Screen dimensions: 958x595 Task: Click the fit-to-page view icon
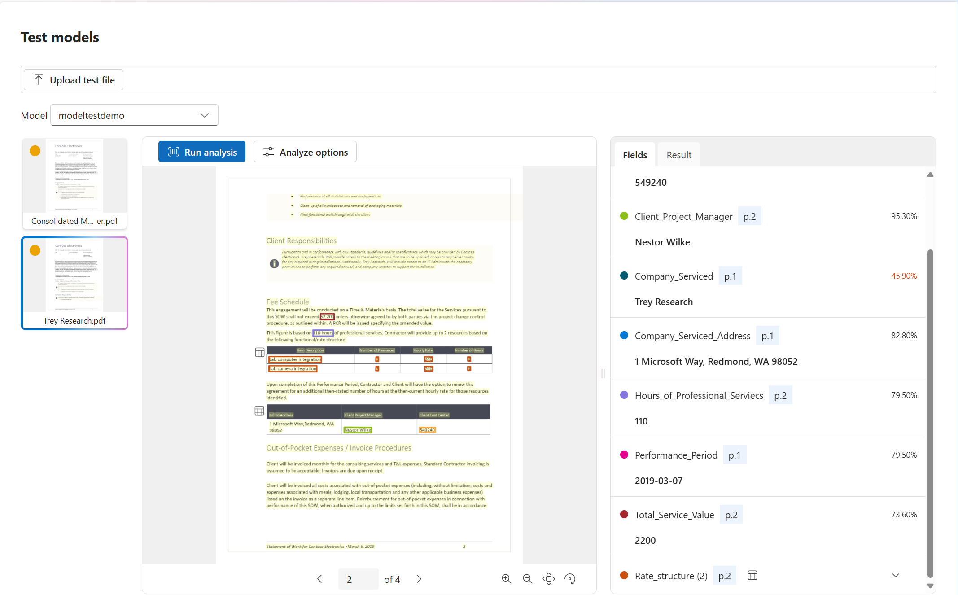(549, 578)
